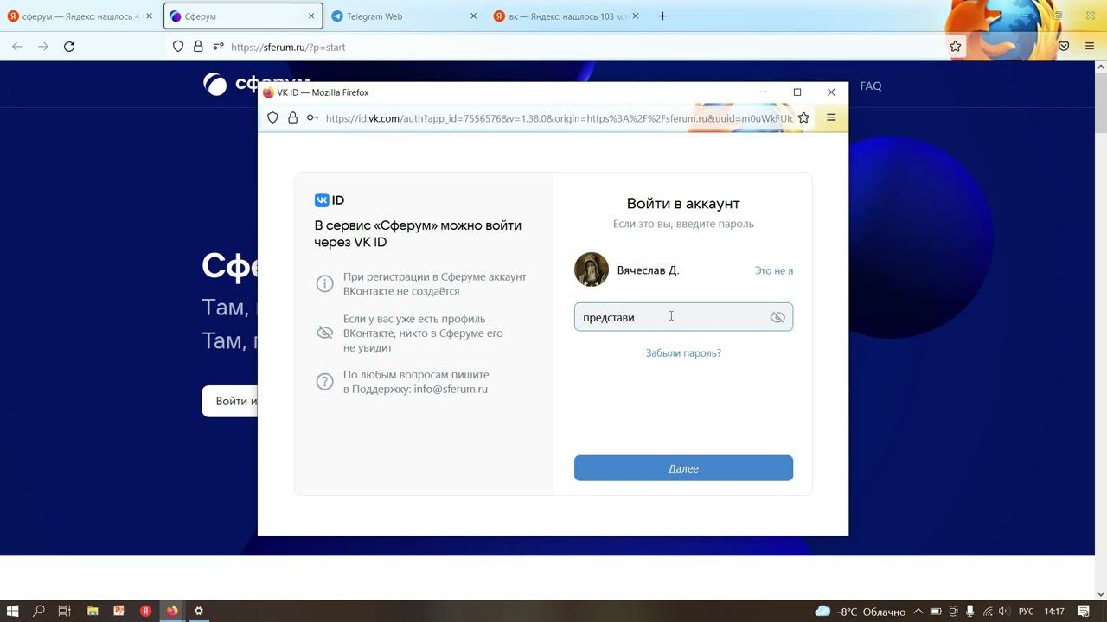Click the shield icon in VK ID popup

[272, 117]
